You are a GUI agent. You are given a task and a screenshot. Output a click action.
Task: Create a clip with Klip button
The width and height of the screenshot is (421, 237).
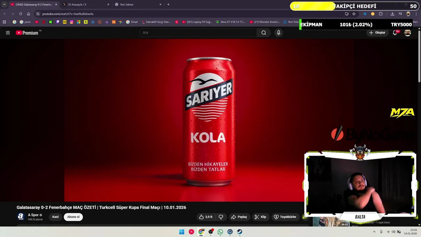point(260,217)
